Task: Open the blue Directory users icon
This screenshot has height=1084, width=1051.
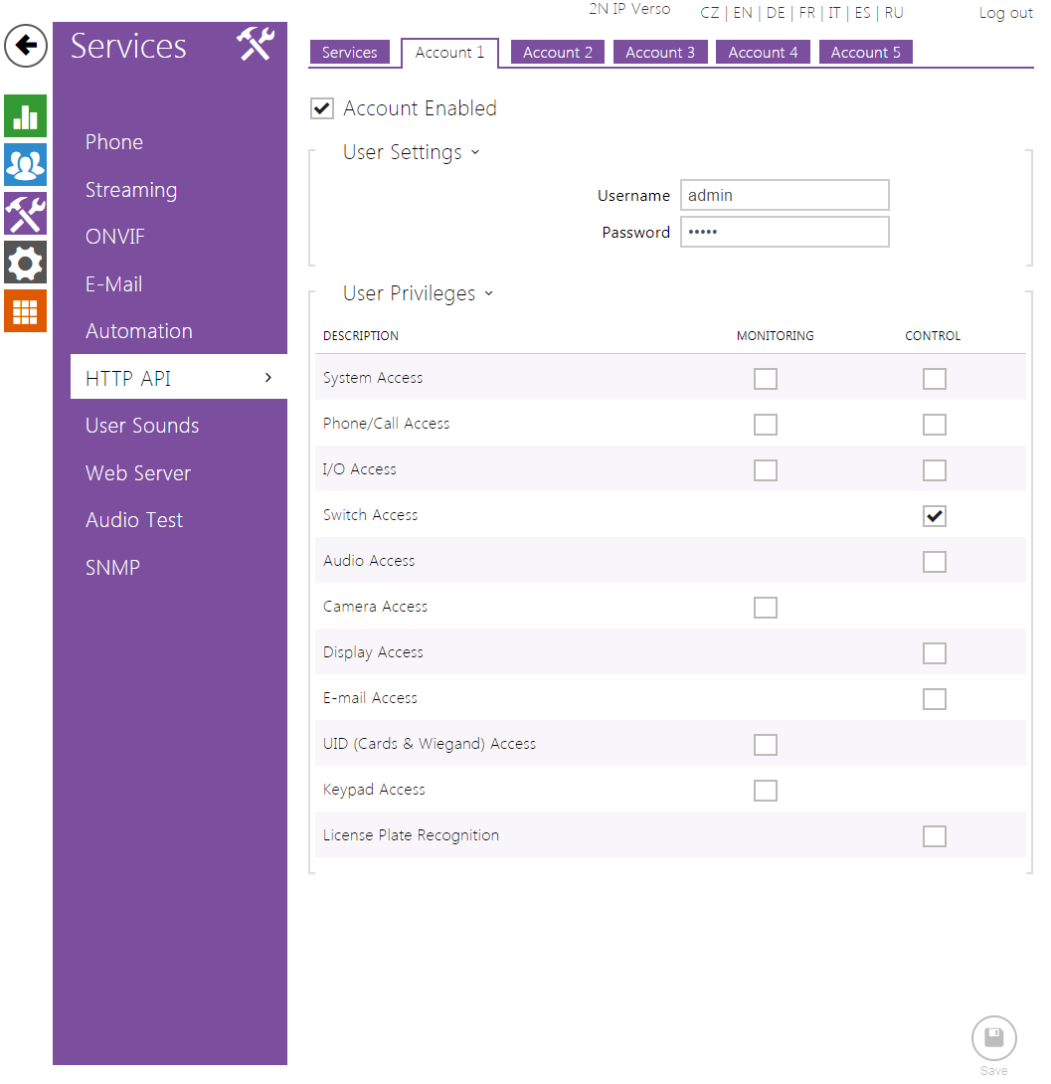Action: click(25, 164)
